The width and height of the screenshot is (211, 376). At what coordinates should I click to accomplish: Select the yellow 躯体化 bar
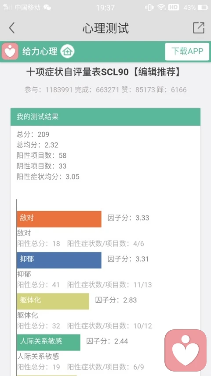53,301
